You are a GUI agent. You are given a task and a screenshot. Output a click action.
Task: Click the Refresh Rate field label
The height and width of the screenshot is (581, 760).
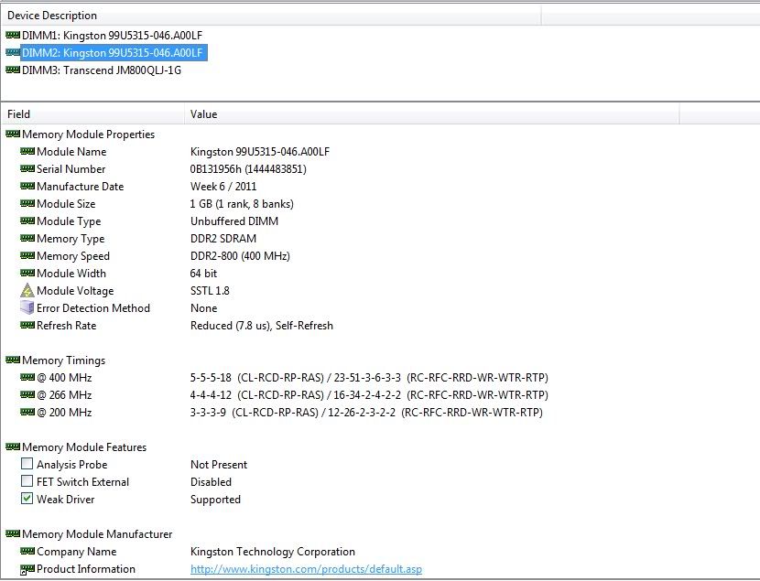(x=67, y=326)
